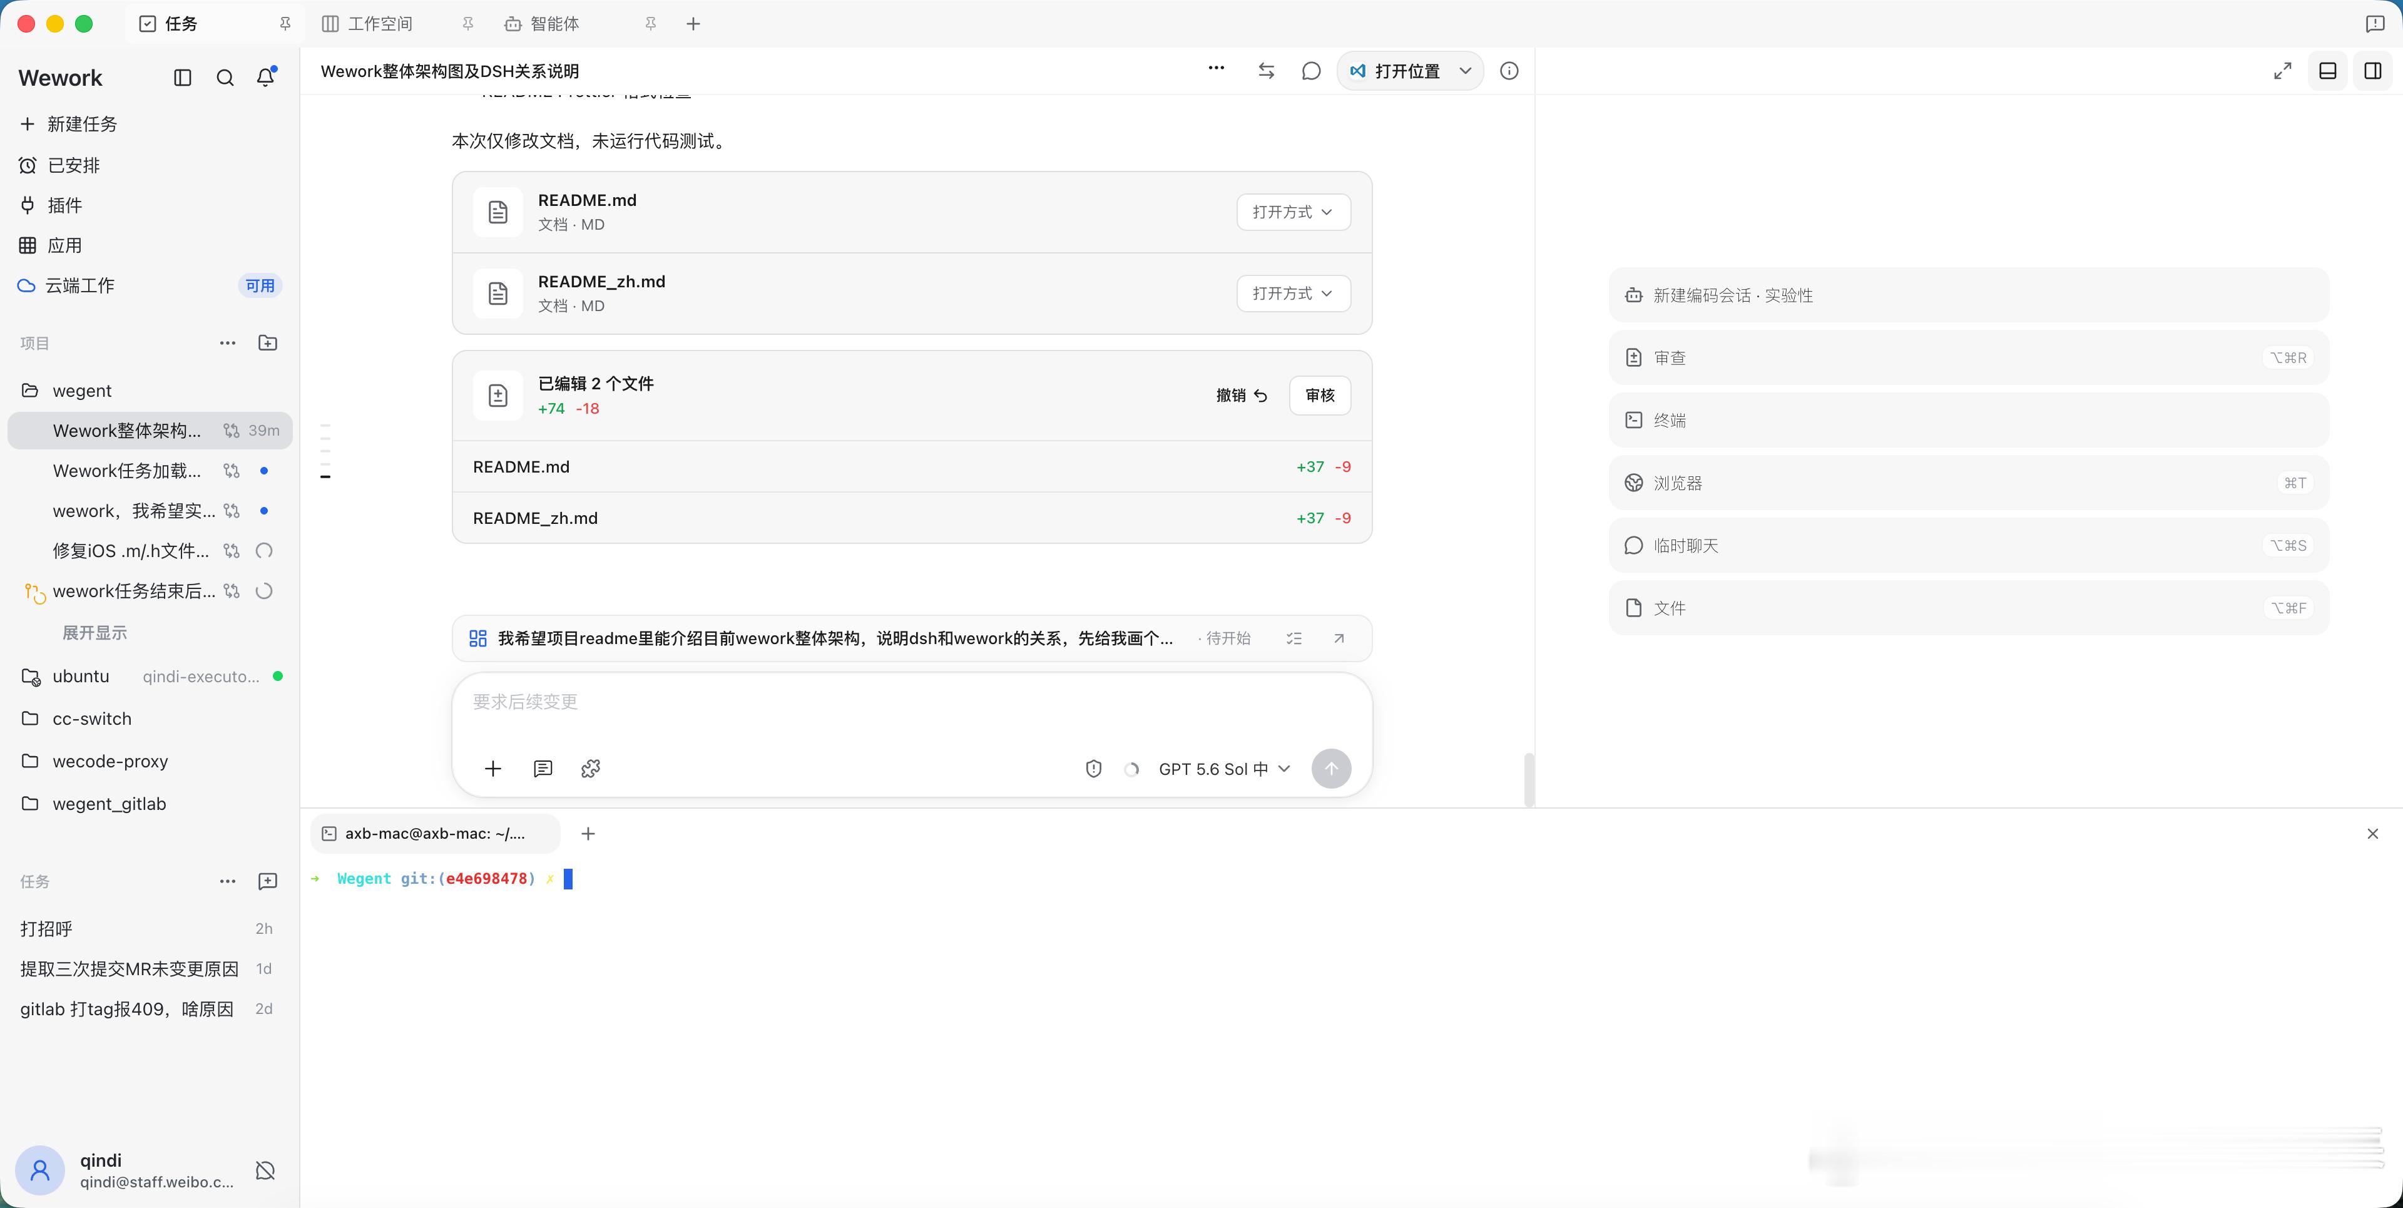The height and width of the screenshot is (1208, 2403).
Task: Expand the right panel to fullscreen
Action: pyautogui.click(x=2283, y=71)
